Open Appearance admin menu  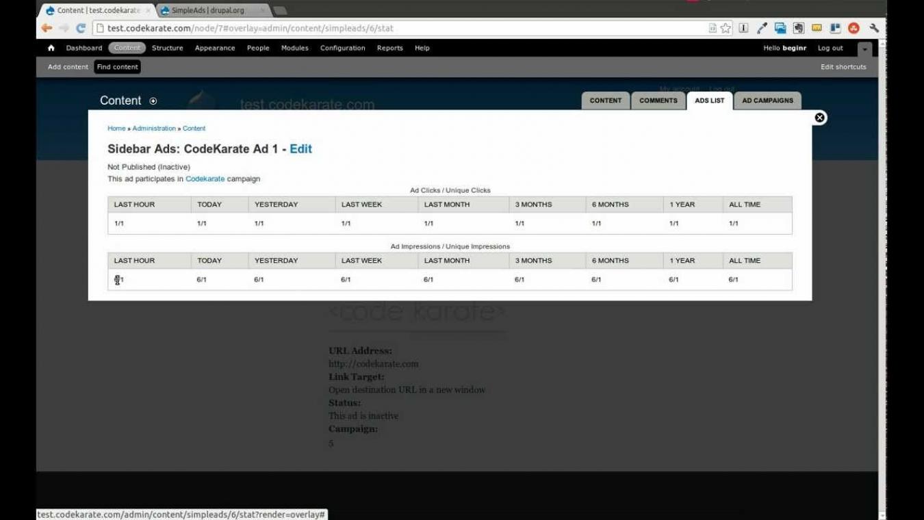point(215,48)
